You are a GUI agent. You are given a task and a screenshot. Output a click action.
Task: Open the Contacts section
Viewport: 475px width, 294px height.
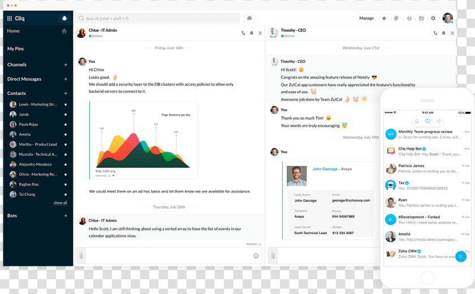point(16,93)
